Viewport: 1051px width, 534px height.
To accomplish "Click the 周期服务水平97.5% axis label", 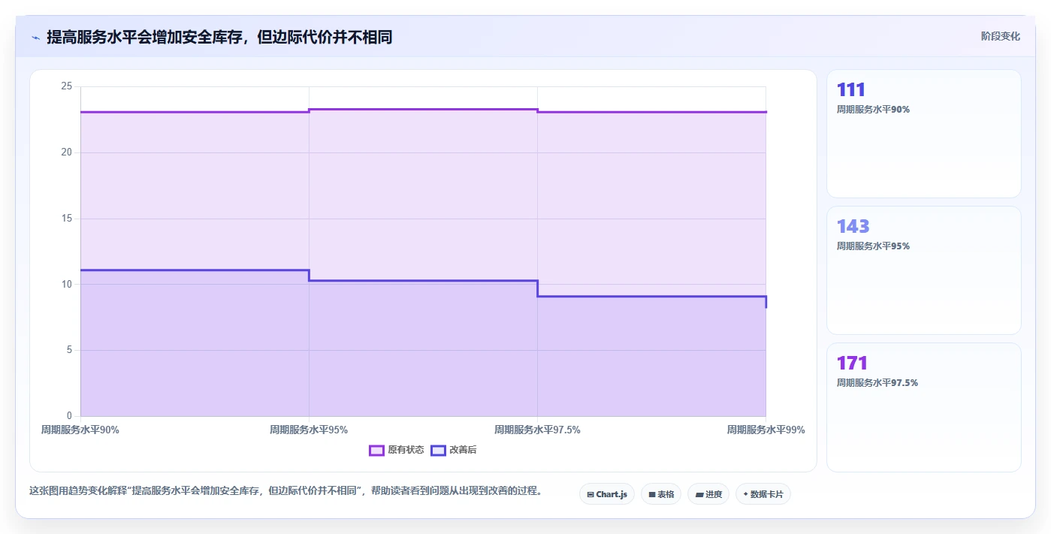I will pos(537,430).
